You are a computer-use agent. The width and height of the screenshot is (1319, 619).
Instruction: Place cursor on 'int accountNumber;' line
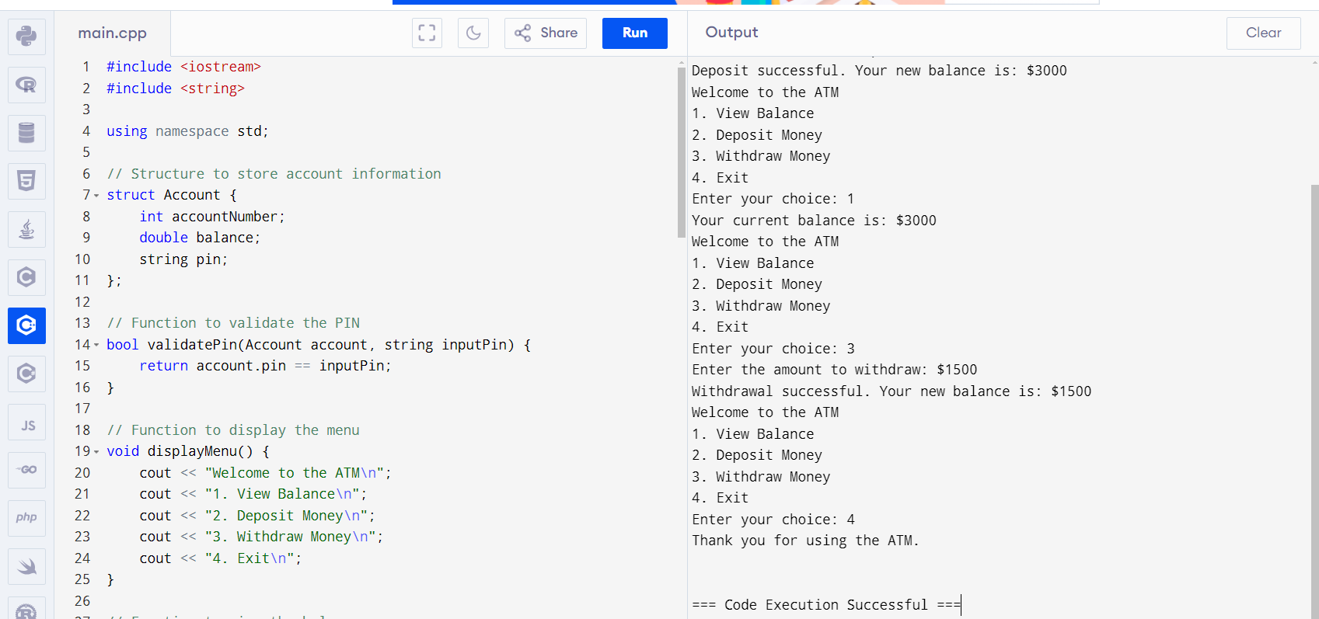pos(212,217)
